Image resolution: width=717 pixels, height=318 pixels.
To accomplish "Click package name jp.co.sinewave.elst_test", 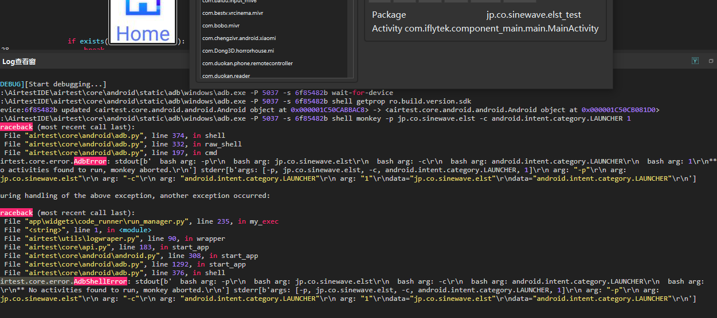I will (534, 15).
